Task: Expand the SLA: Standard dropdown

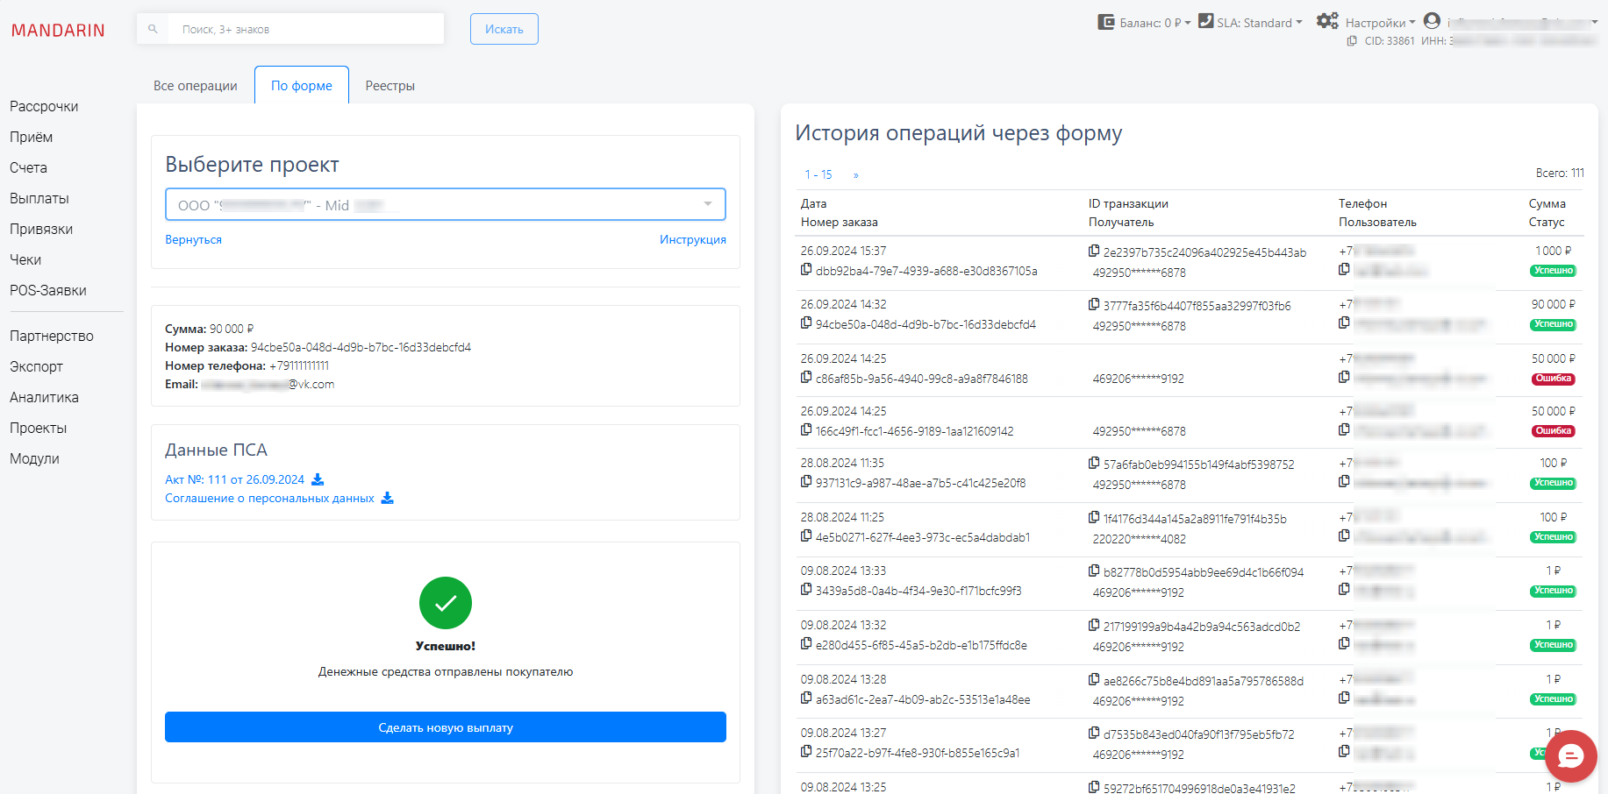Action: pyautogui.click(x=1298, y=23)
